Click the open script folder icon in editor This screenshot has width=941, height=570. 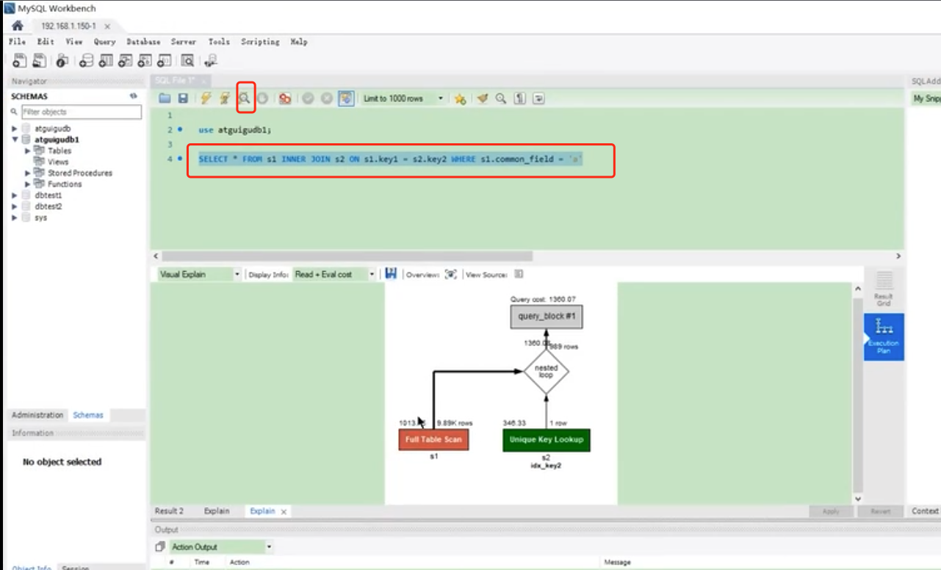click(x=165, y=98)
